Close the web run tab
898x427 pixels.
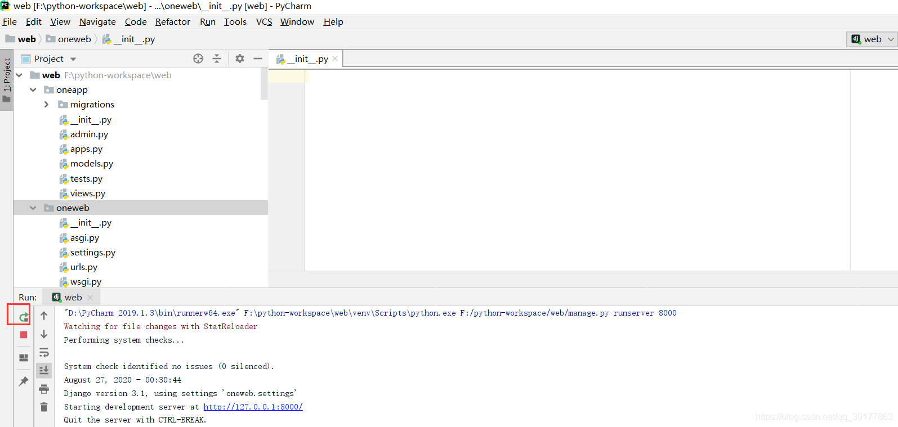tap(90, 298)
